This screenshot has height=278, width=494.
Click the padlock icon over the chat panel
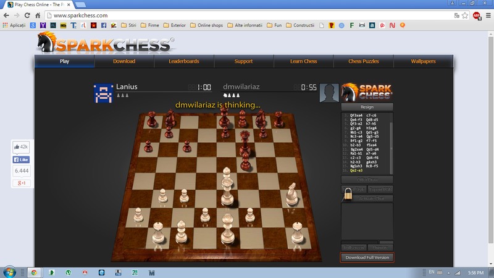348,193
